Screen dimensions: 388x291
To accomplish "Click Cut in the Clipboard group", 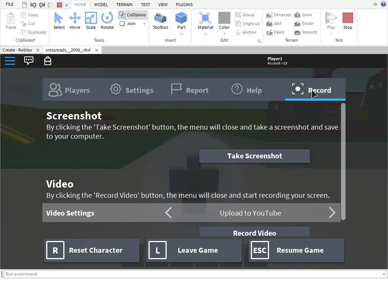I will (28, 23).
